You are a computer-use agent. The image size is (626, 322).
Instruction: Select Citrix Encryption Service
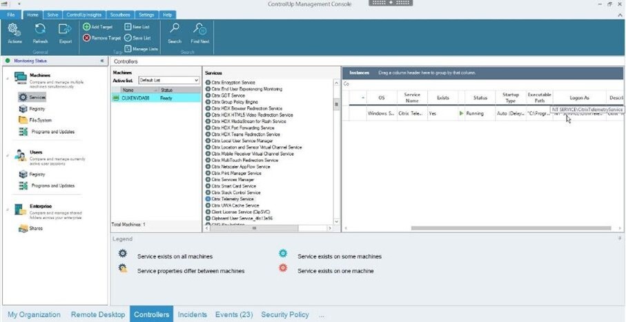pyautogui.click(x=230, y=82)
